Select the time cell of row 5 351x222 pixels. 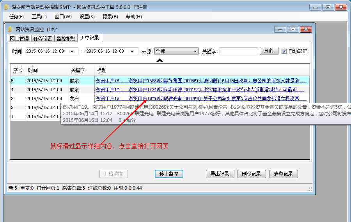47,81
